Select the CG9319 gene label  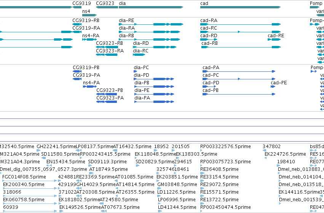point(81,3)
